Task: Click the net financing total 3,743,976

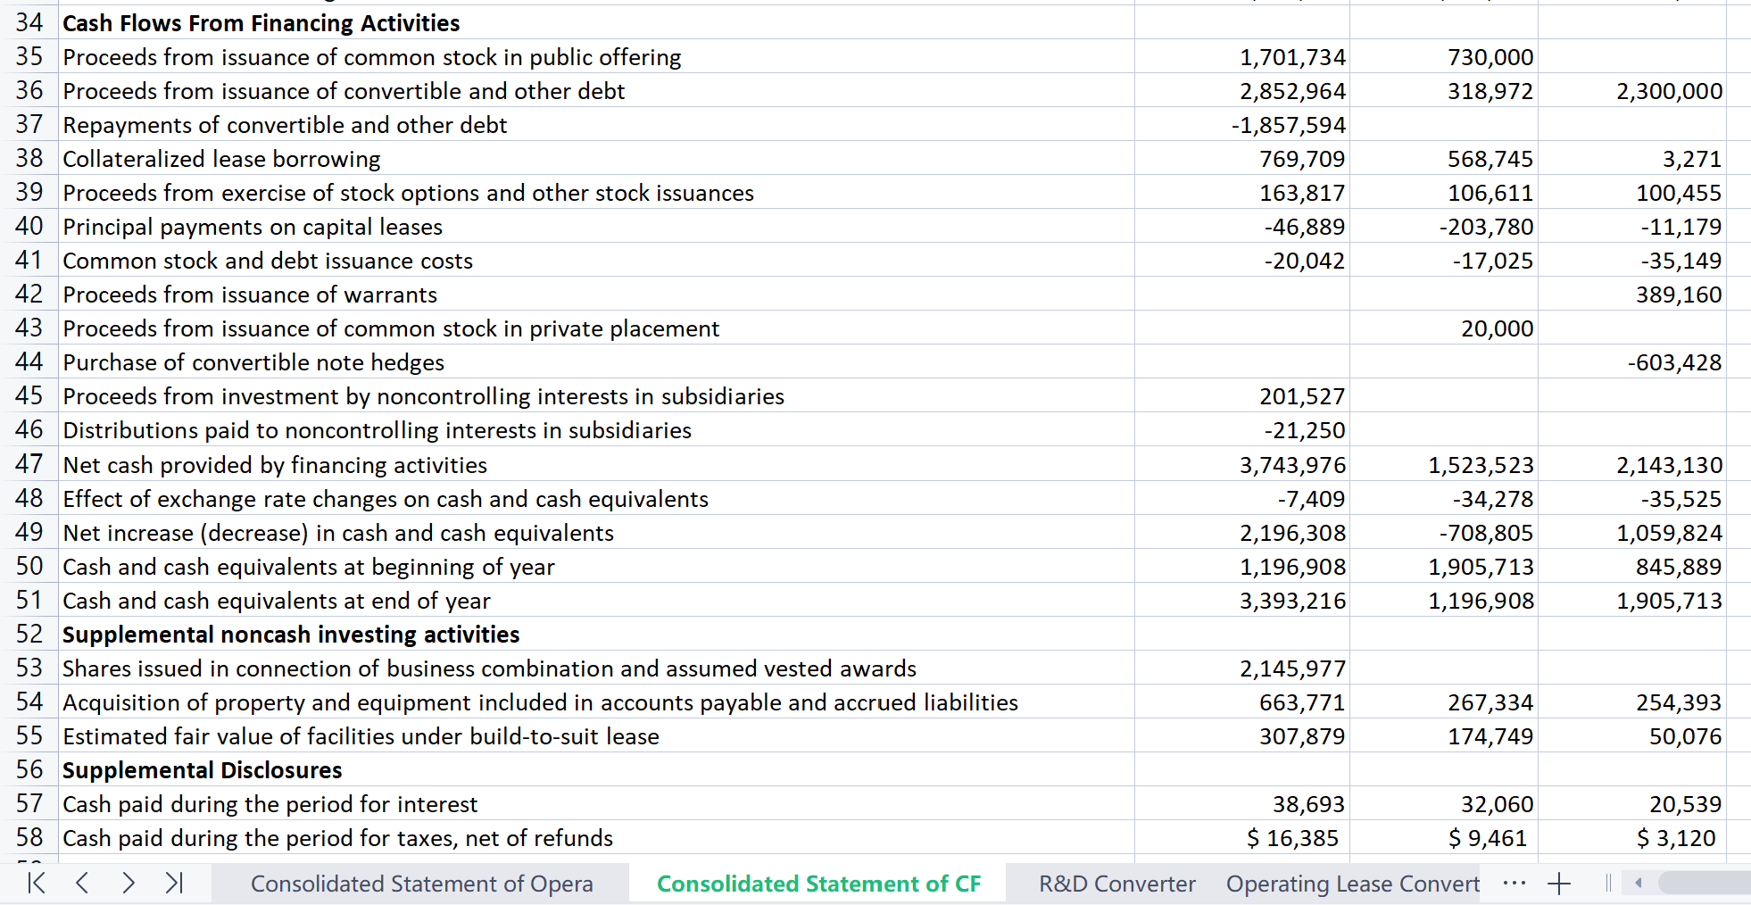Action: (x=1292, y=465)
